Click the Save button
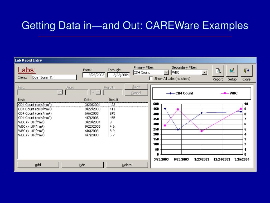Viewport: 270px width, 203px height. click(x=136, y=86)
